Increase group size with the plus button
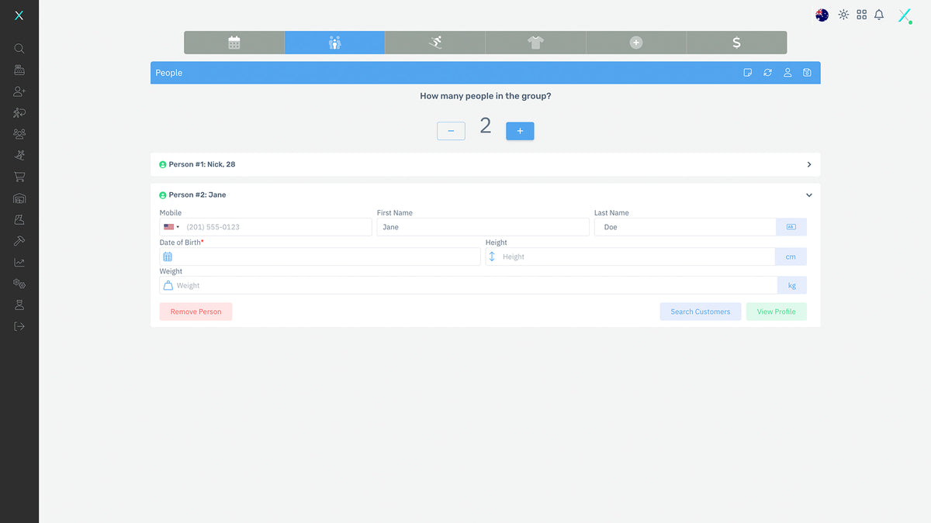This screenshot has height=523, width=931. tap(520, 131)
